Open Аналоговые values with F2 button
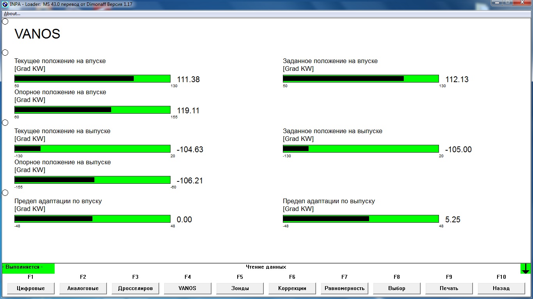This screenshot has height=299, width=533. coord(83,288)
